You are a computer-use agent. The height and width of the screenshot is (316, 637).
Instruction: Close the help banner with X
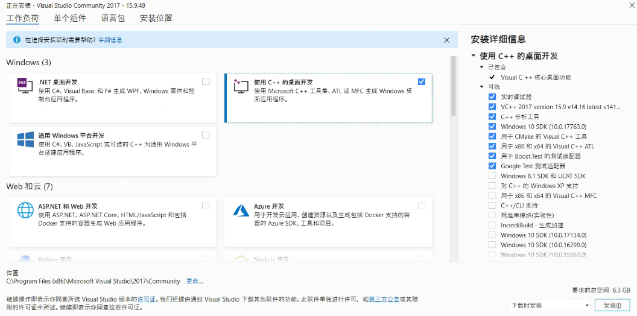coord(446,40)
